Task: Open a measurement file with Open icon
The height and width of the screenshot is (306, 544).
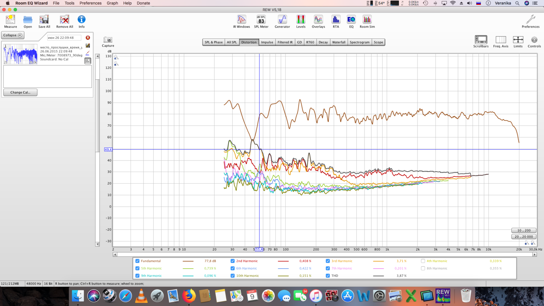Action: click(x=28, y=21)
